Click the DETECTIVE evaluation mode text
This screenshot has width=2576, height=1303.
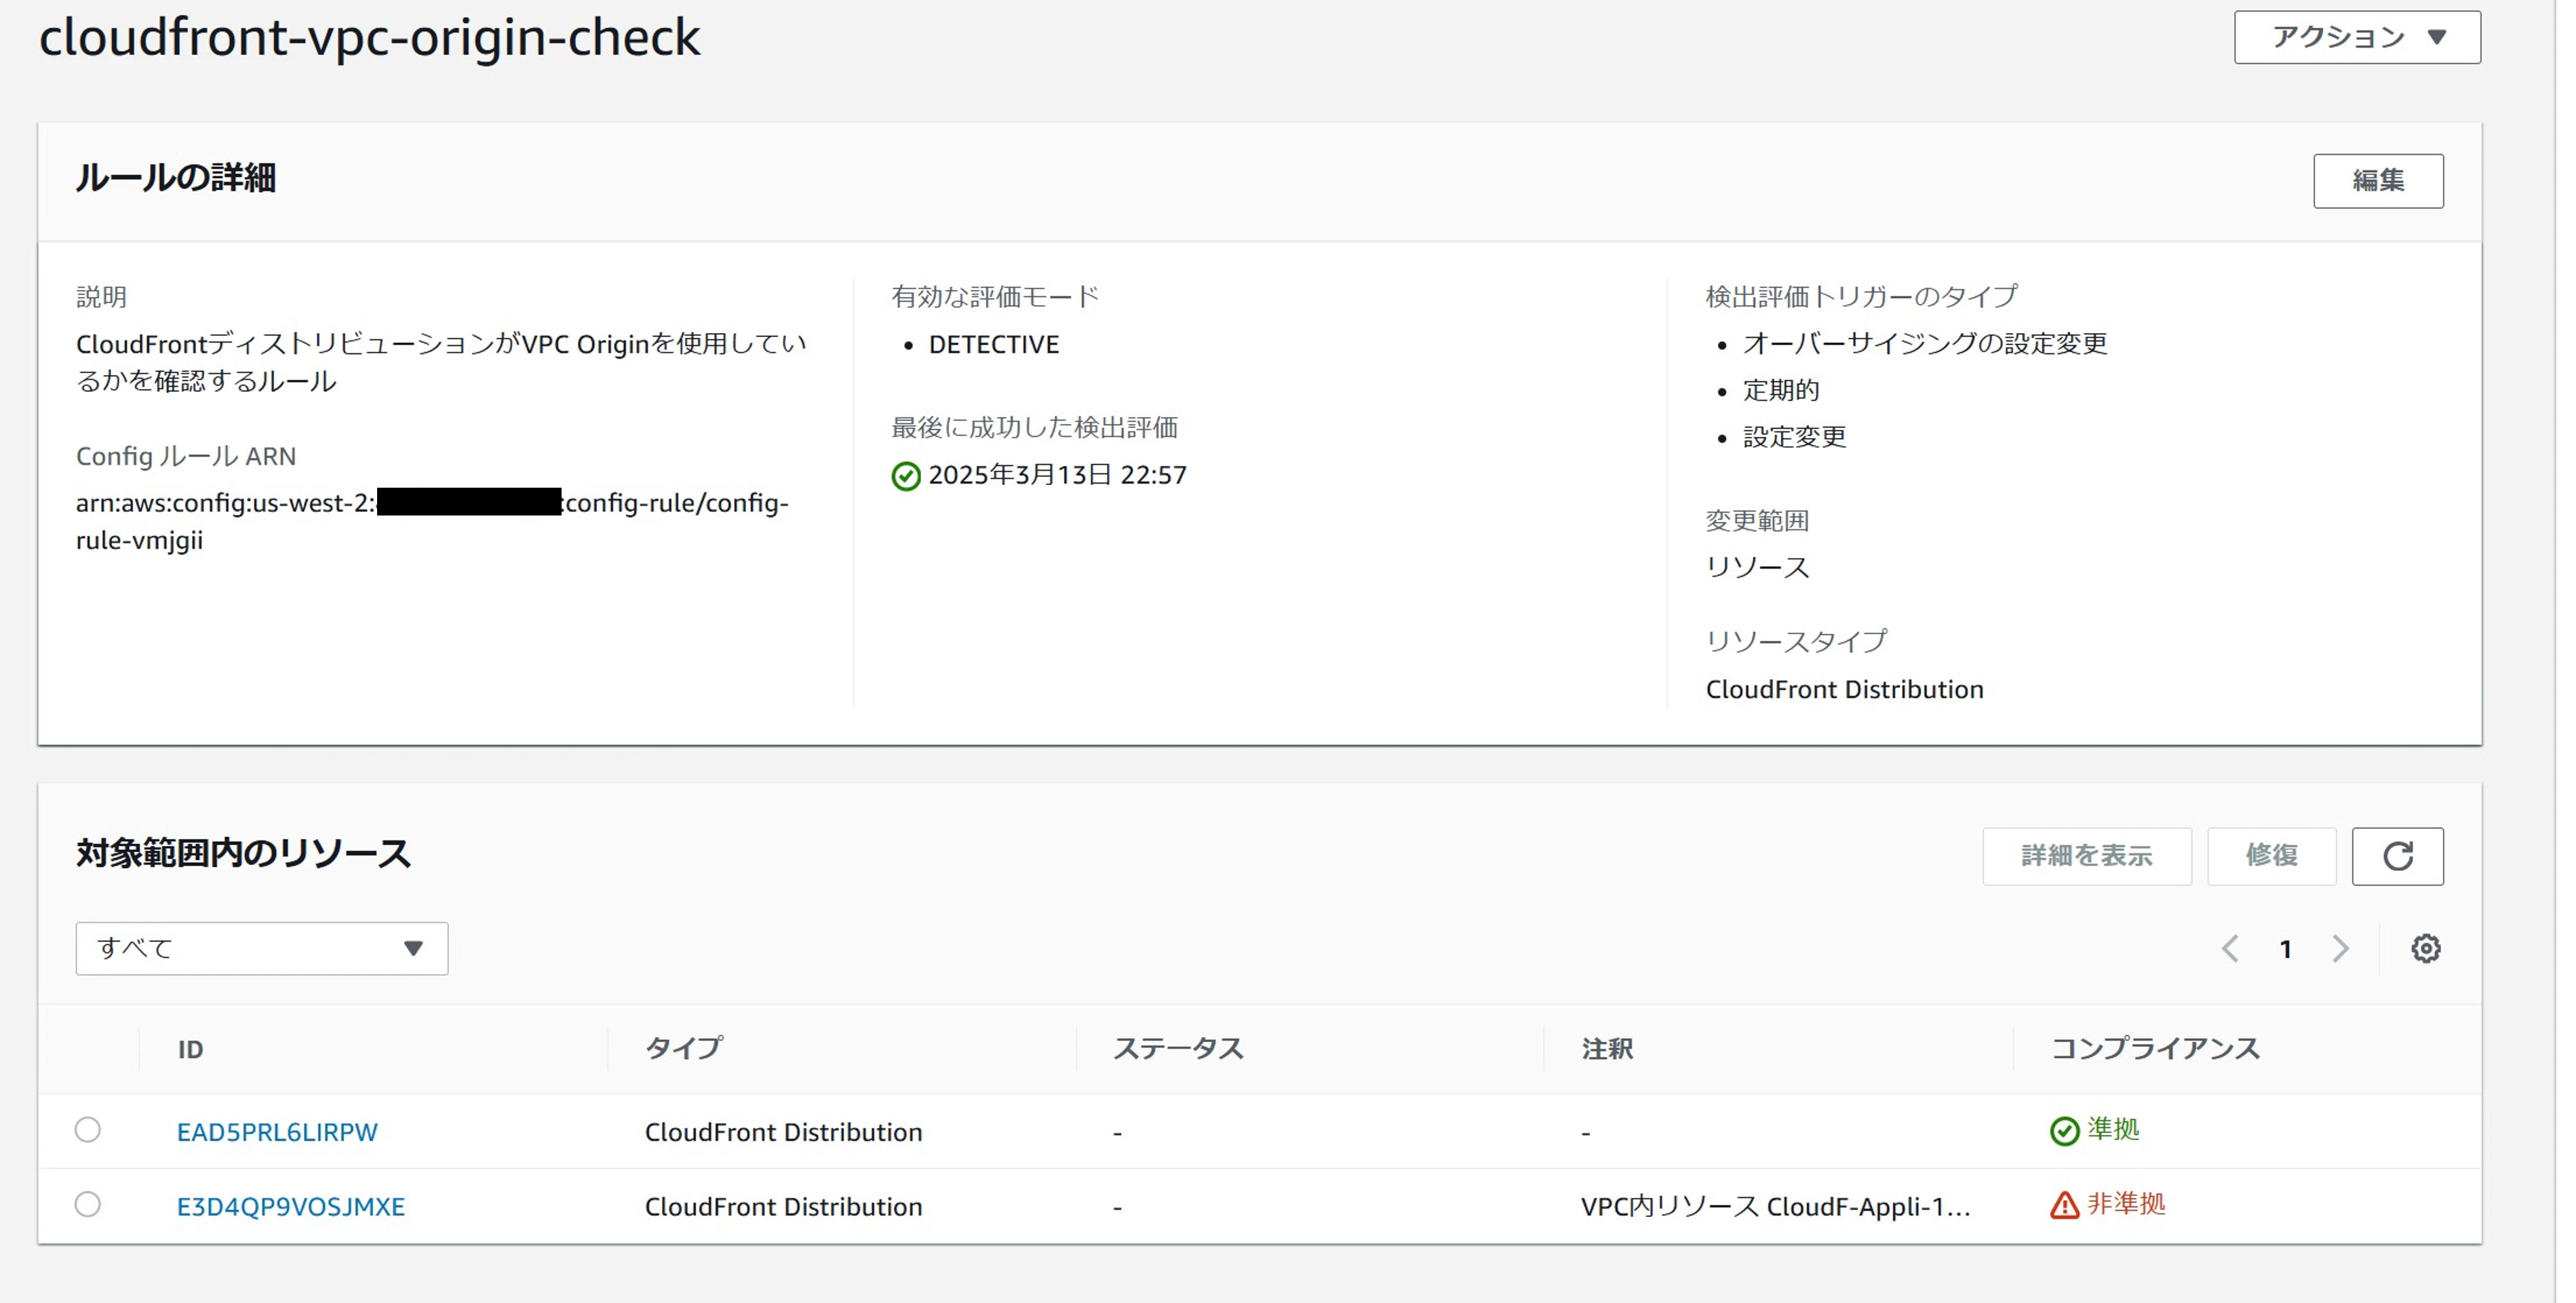993,345
